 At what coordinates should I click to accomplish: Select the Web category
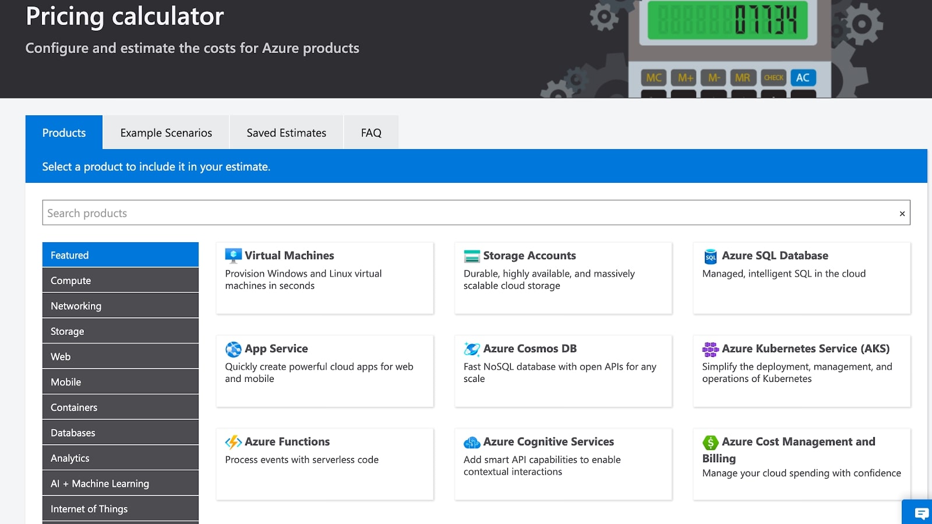pos(121,356)
